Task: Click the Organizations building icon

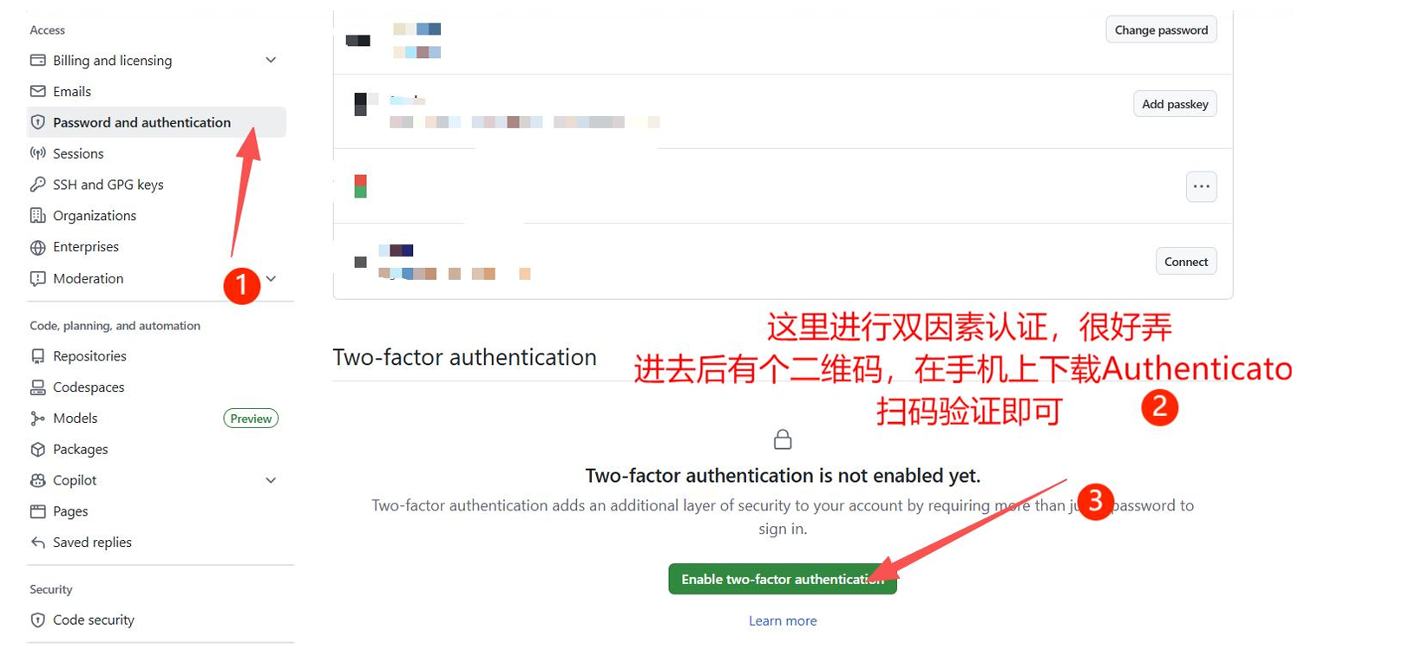Action: click(37, 216)
